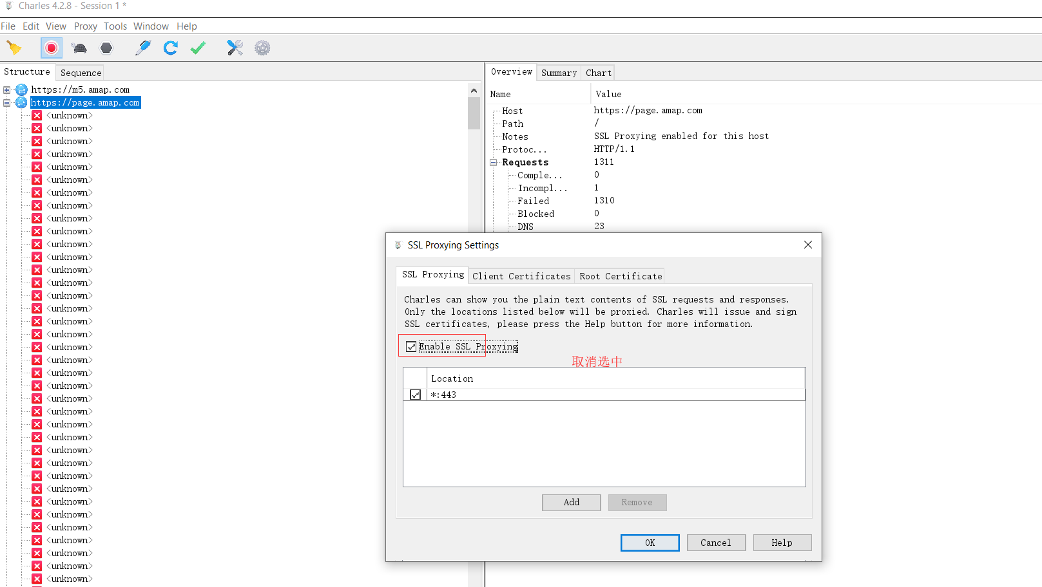The width and height of the screenshot is (1042, 587).
Task: Open the Proxy menu
Action: [x=86, y=26]
